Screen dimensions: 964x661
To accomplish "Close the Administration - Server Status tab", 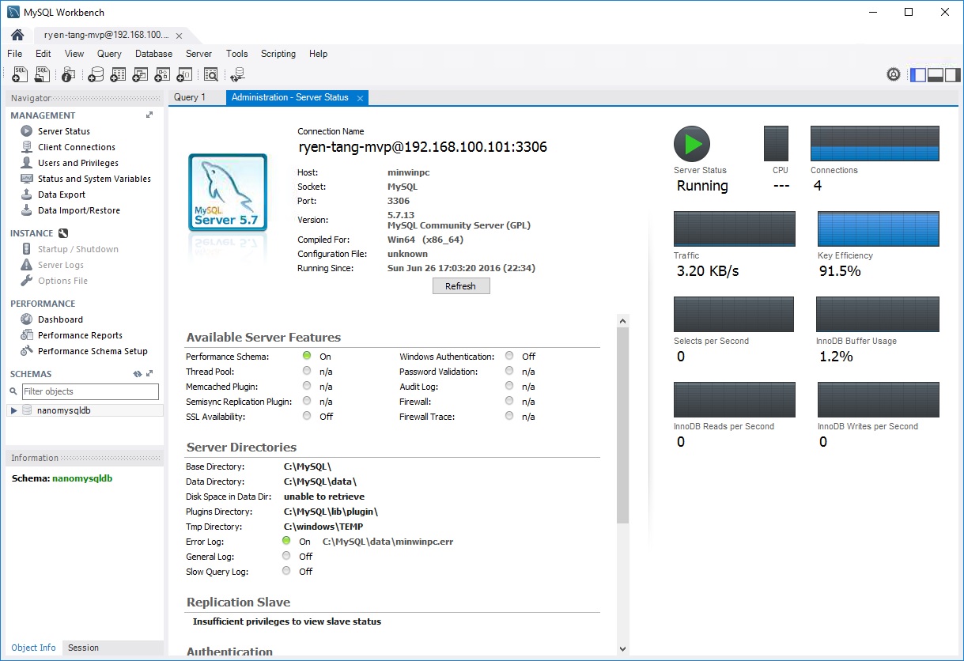I will click(x=360, y=98).
